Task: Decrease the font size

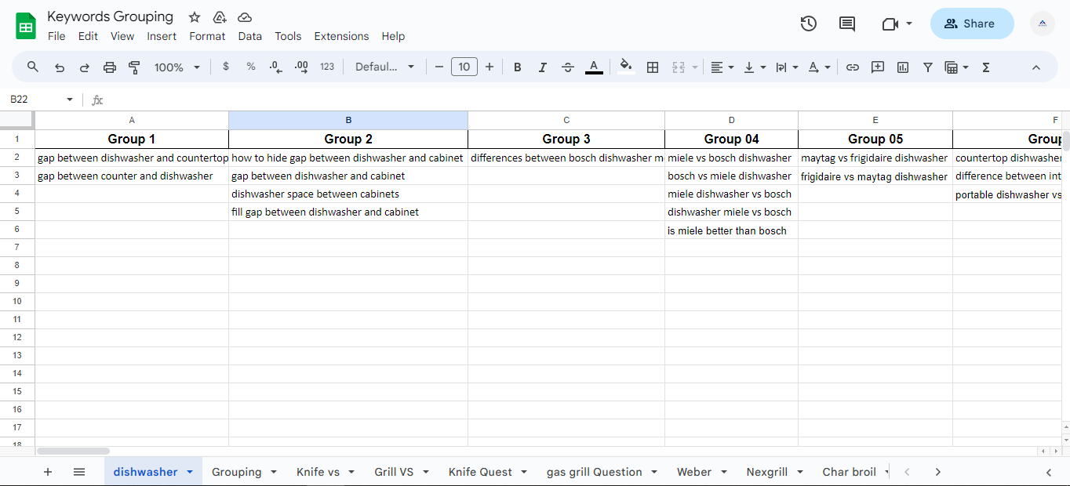Action: [x=439, y=67]
